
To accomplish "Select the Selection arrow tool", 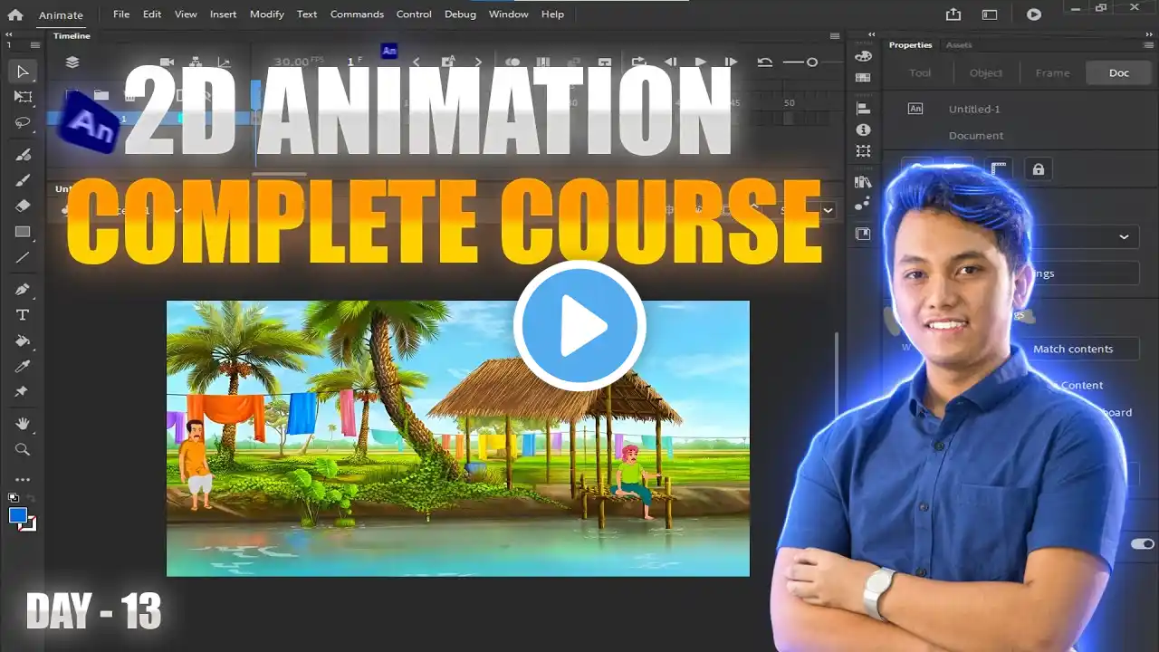I will [x=23, y=72].
